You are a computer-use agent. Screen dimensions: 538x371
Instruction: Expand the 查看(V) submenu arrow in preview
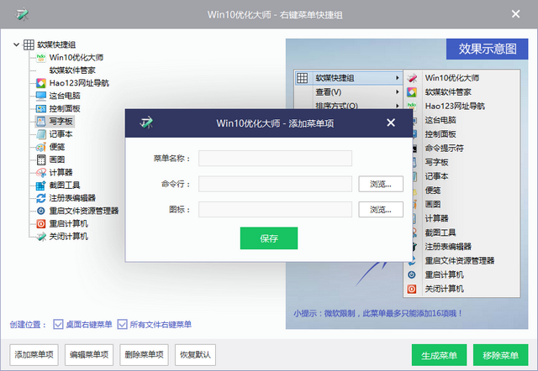click(396, 91)
